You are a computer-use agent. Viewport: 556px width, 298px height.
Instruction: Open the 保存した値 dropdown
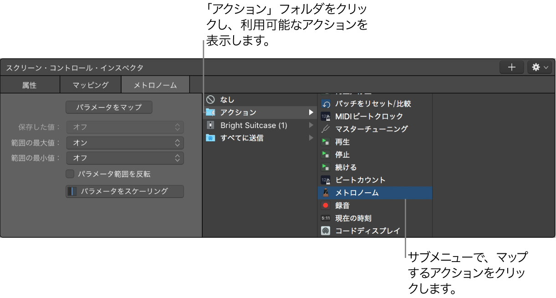click(125, 128)
